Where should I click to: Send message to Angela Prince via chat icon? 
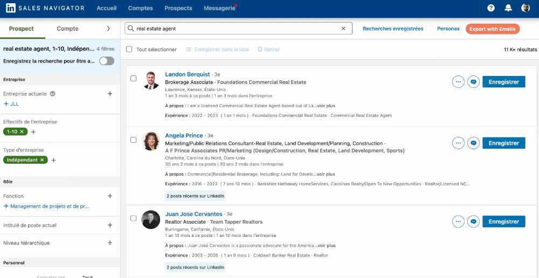[x=473, y=143]
